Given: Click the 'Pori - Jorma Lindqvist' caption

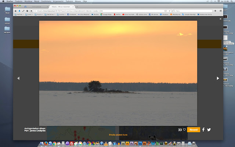Looking at the screenshot, I should point(35,131).
